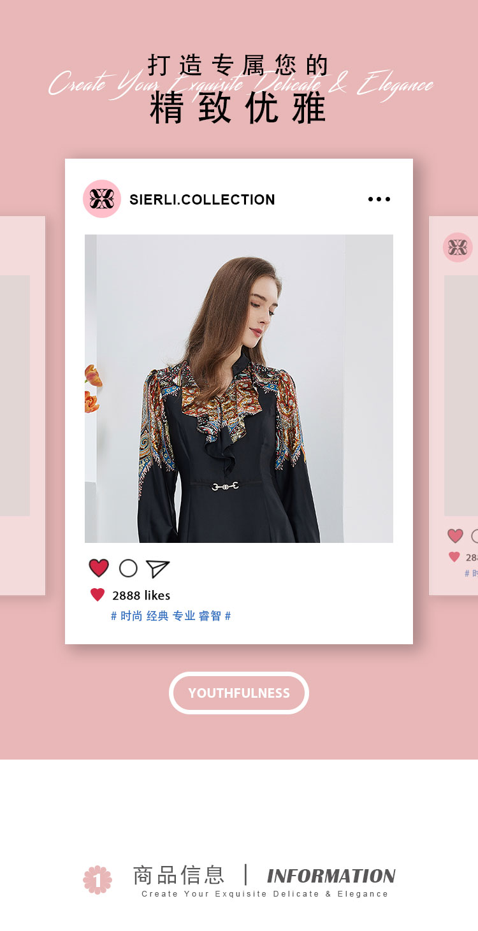Viewport: 478px width, 931px height.
Task: Click the INFORMATION italic heading
Action: [x=331, y=876]
